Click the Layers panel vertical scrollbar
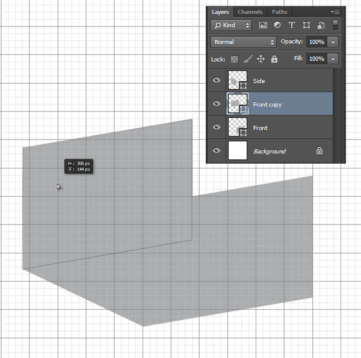 338,116
